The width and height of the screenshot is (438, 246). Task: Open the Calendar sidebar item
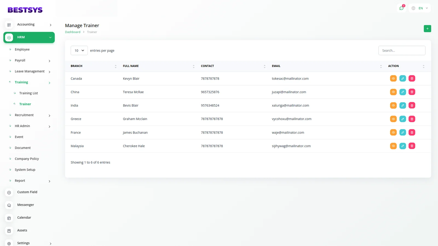24,218
